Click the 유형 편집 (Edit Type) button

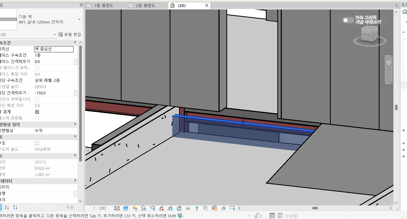[70, 35]
